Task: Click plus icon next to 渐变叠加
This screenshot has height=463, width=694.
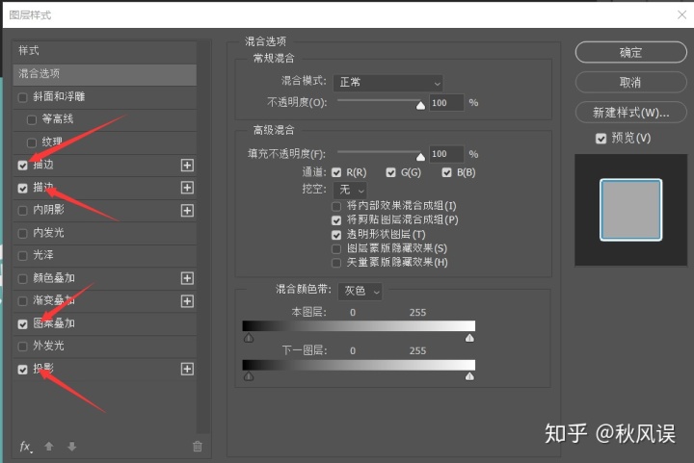Action: click(x=187, y=301)
